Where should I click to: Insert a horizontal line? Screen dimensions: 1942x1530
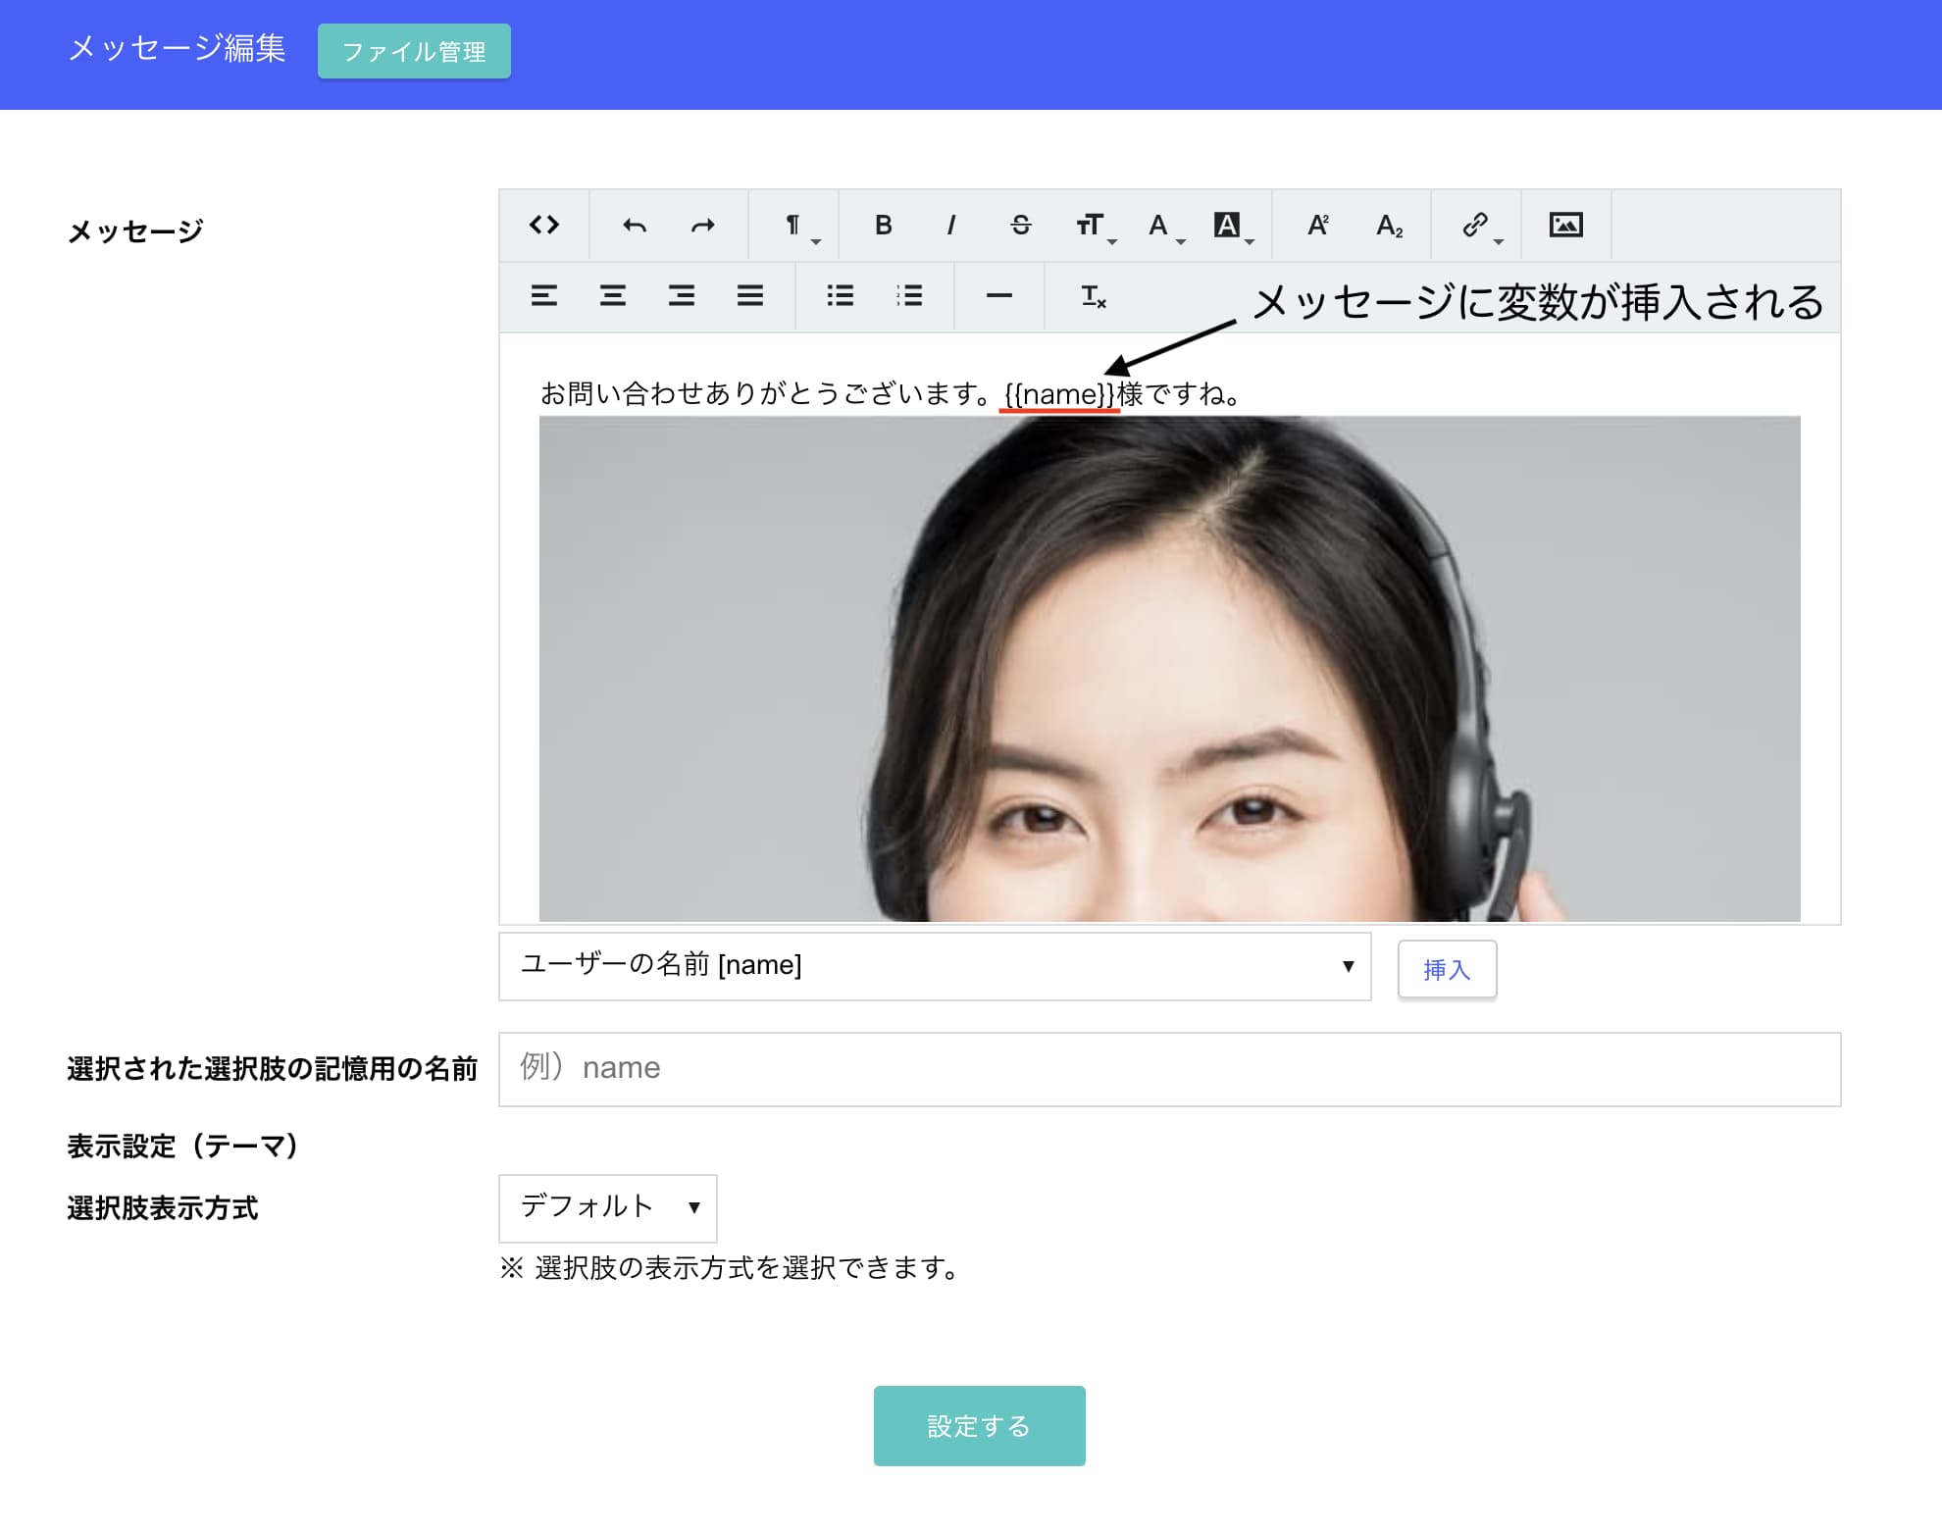(999, 296)
